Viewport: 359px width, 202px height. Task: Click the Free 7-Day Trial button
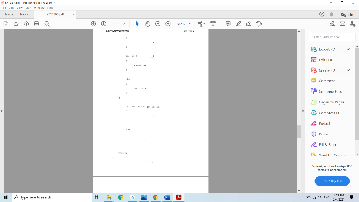[x=332, y=181]
